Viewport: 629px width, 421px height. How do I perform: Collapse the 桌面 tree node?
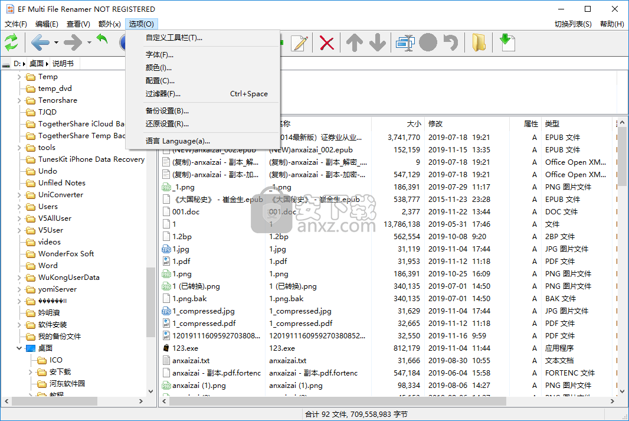coord(19,348)
